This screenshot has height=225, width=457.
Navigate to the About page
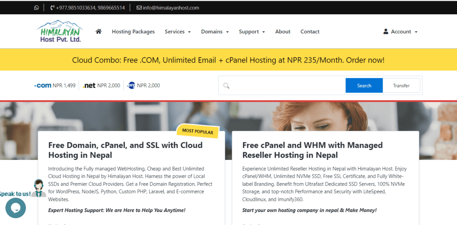(x=283, y=32)
